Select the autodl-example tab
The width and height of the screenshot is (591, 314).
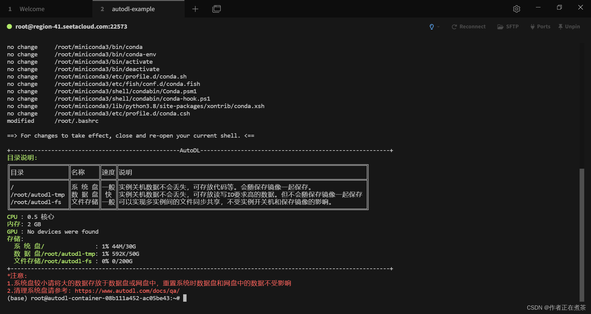click(133, 9)
